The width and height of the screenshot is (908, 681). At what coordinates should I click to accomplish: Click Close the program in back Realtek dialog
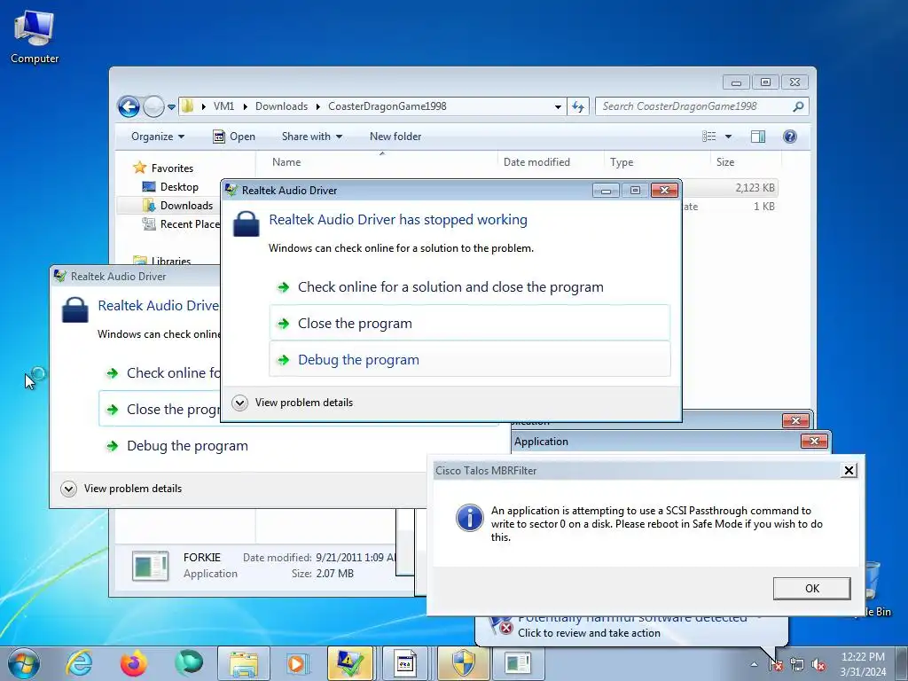(x=160, y=409)
